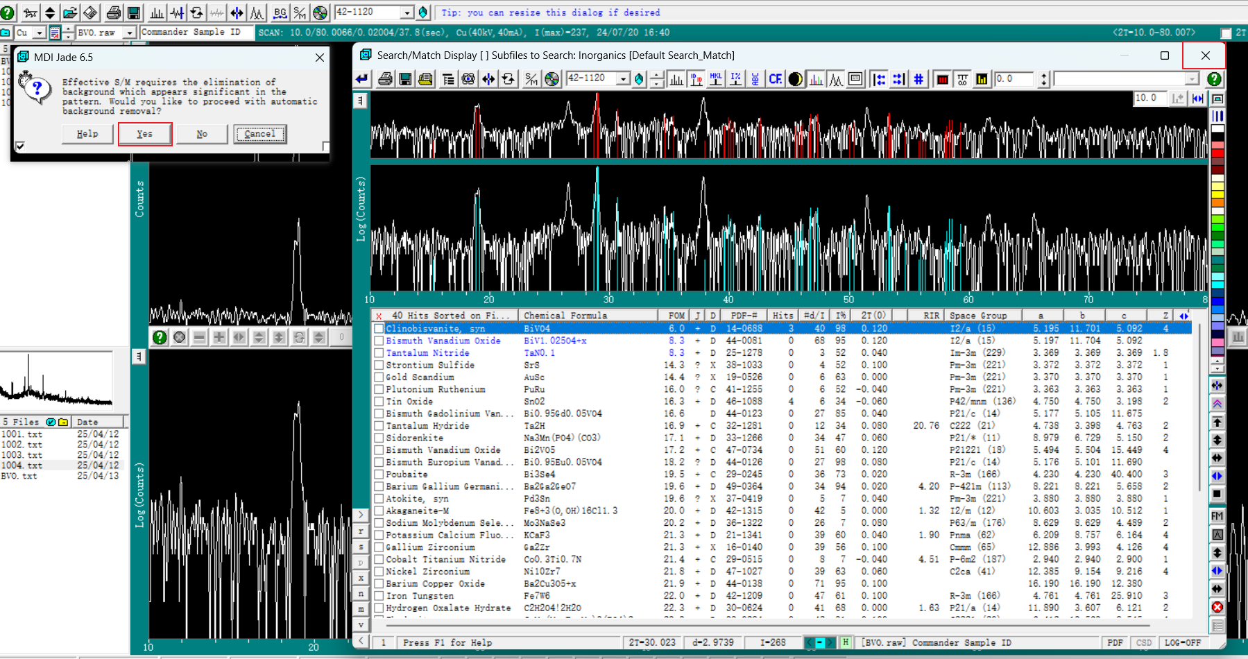
Task: Click the up-down stepper beside the calendar icon
Action: coord(68,33)
